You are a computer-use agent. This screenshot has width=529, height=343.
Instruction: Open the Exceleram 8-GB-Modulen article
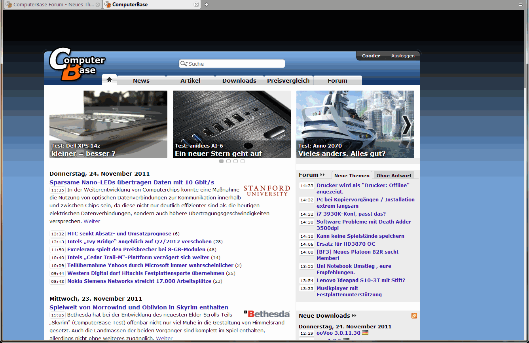[x=137, y=250]
